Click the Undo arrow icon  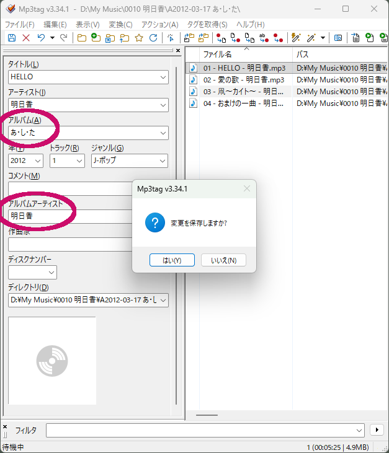click(41, 38)
